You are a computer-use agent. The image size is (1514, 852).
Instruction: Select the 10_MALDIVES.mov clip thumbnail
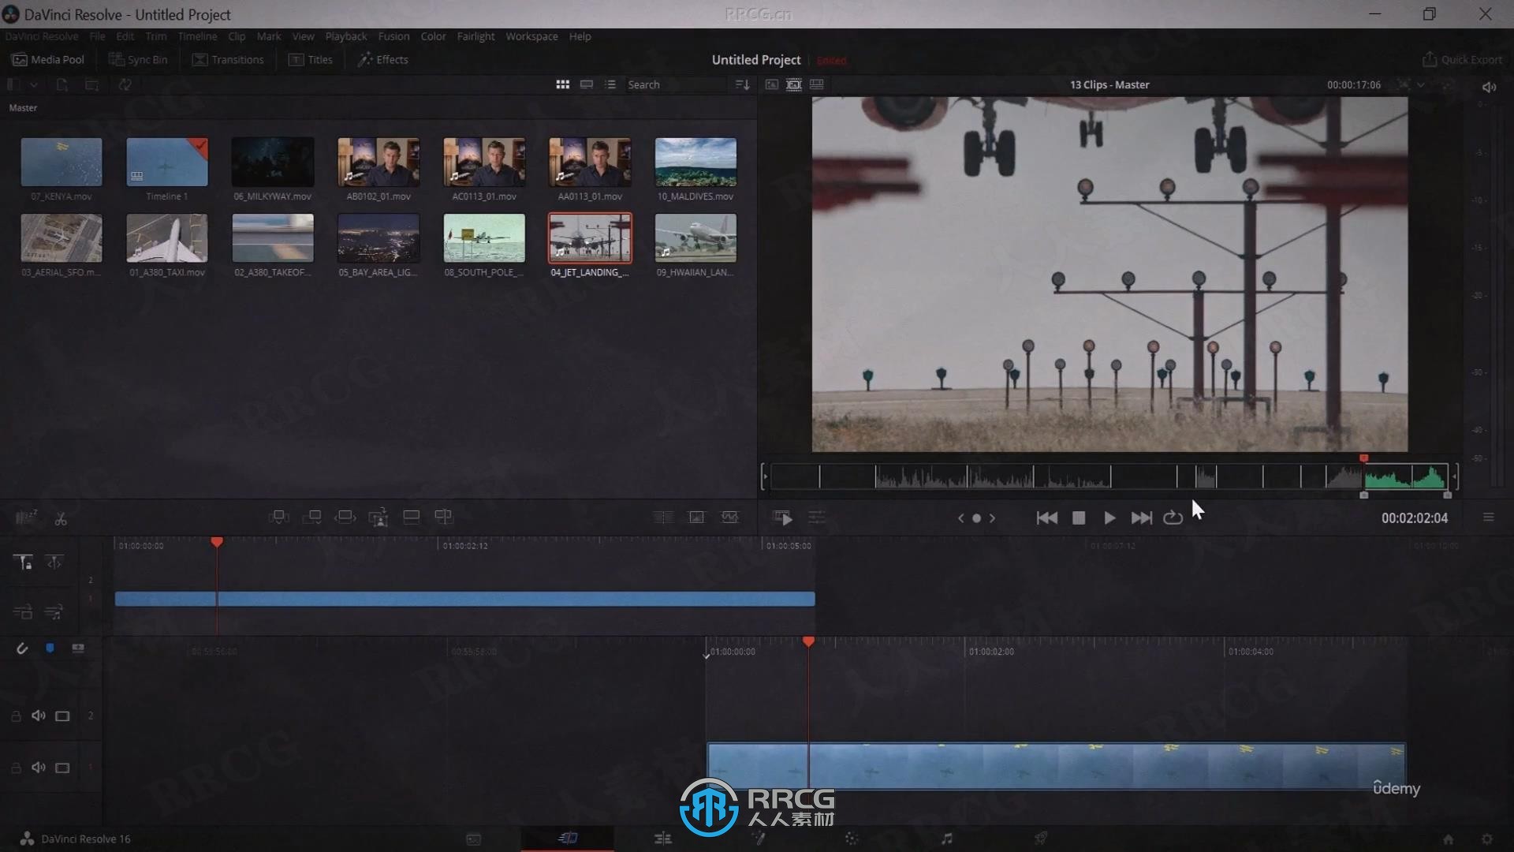[x=695, y=162]
